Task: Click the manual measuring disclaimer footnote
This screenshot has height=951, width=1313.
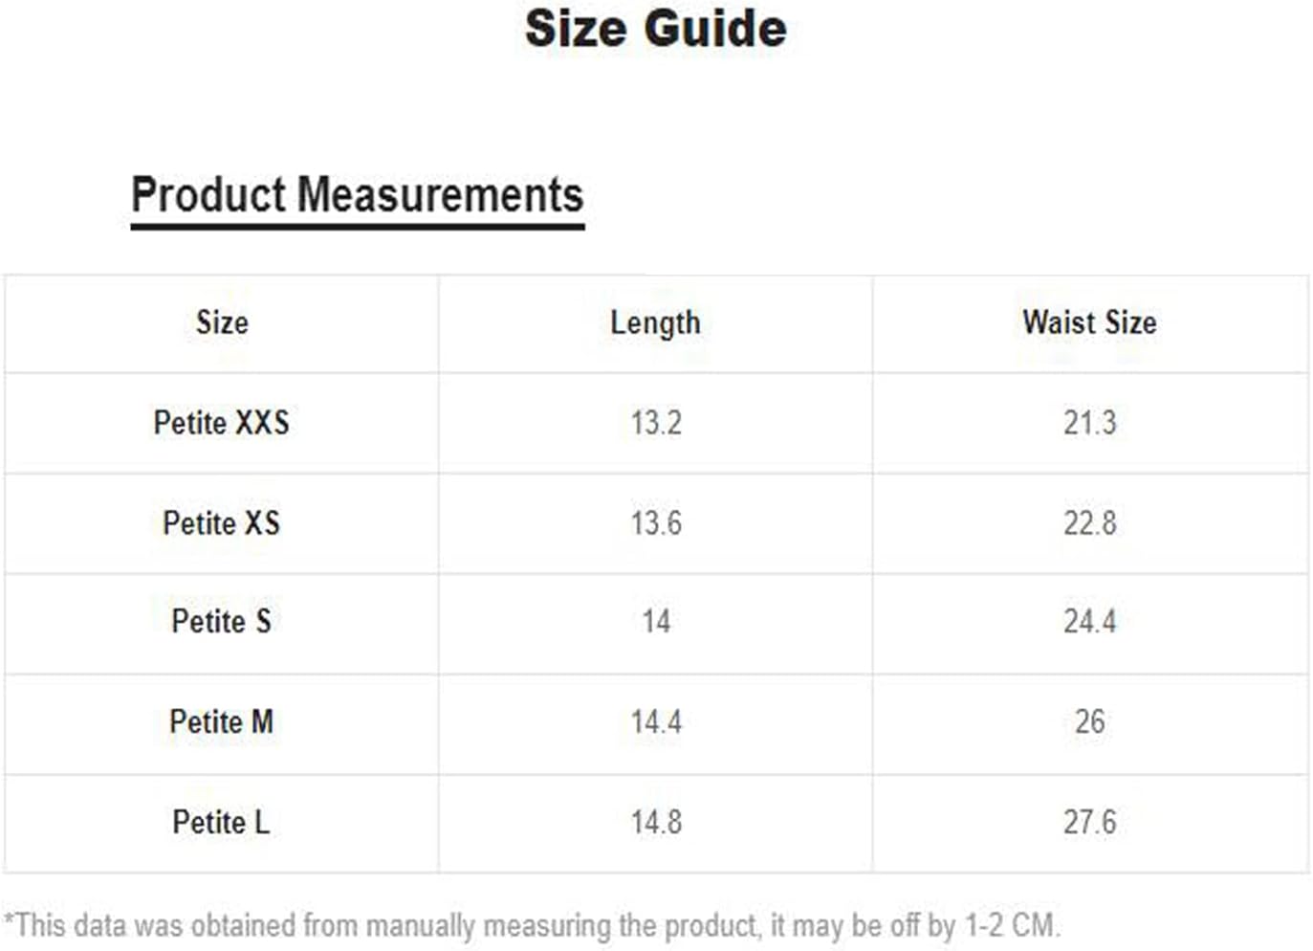Action: coord(533,926)
